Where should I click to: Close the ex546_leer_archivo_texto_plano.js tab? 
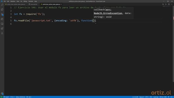(61, 4)
